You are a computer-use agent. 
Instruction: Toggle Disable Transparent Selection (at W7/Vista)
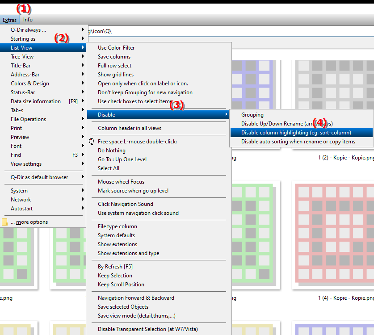tap(159, 329)
